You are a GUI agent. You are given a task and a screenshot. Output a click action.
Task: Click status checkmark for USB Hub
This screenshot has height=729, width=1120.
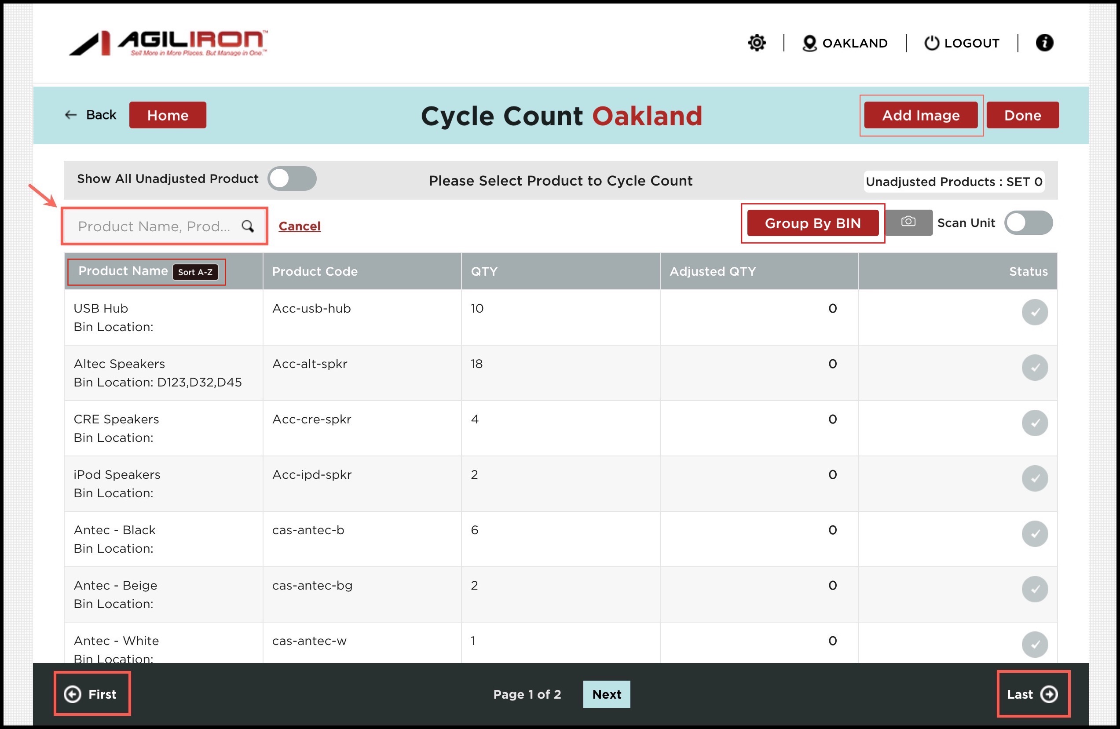coord(1034,312)
